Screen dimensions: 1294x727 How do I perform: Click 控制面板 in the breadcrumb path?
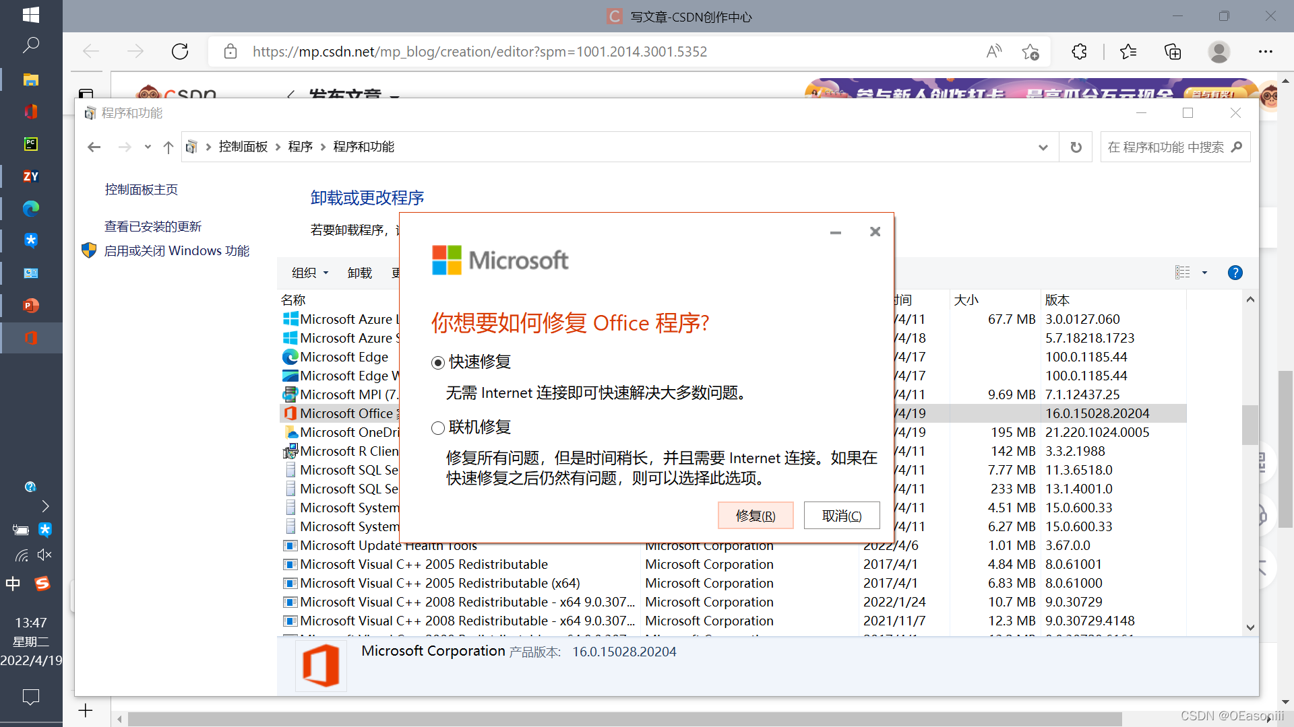[x=243, y=147]
